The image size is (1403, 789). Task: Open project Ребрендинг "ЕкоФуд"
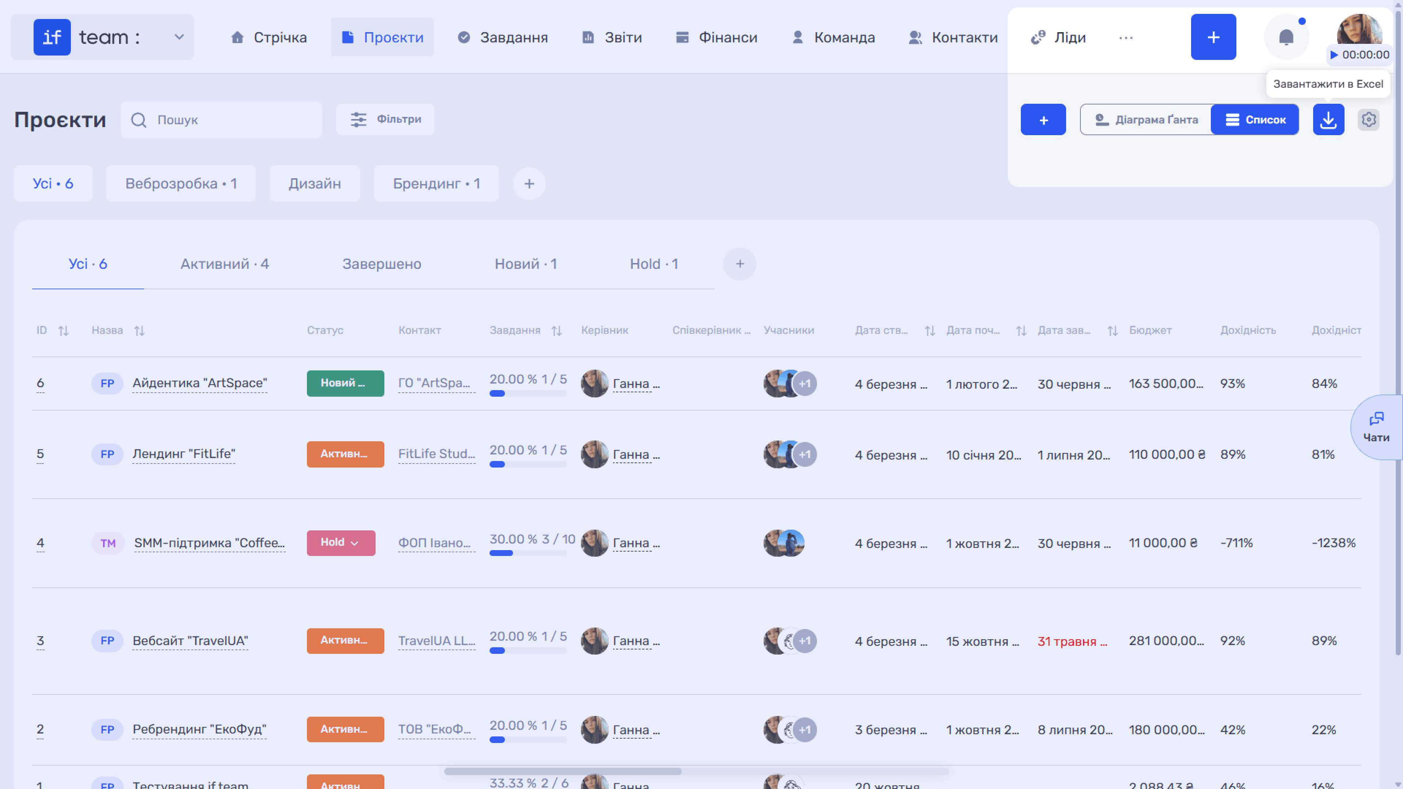(x=199, y=730)
